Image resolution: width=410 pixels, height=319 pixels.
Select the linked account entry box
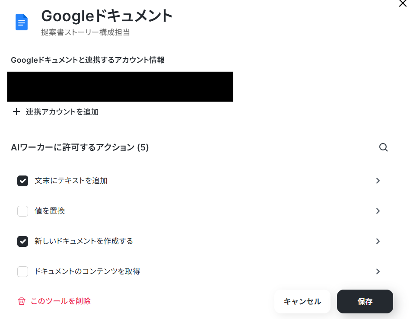pyautogui.click(x=120, y=86)
